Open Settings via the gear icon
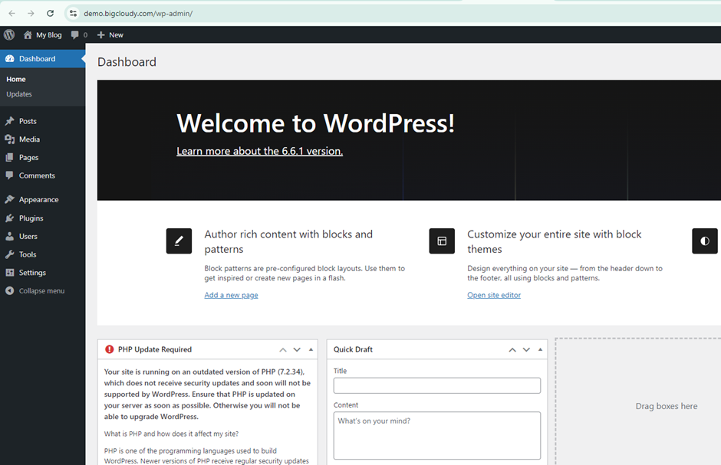 coord(11,272)
